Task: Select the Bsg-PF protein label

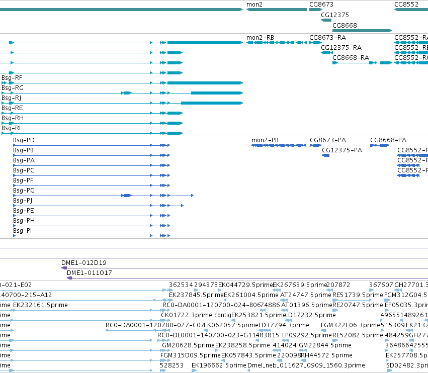Action: 23,180
